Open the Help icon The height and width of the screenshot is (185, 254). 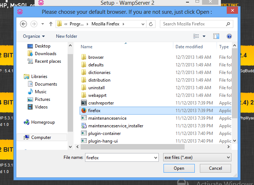tap(229, 36)
